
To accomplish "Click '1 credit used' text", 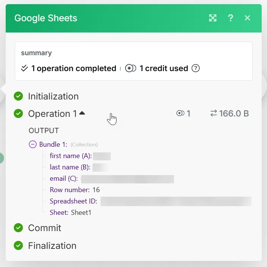I will pyautogui.click(x=164, y=68).
